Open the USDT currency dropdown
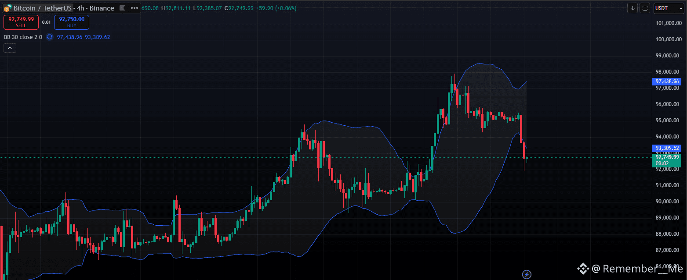687x280 pixels. [x=669, y=8]
